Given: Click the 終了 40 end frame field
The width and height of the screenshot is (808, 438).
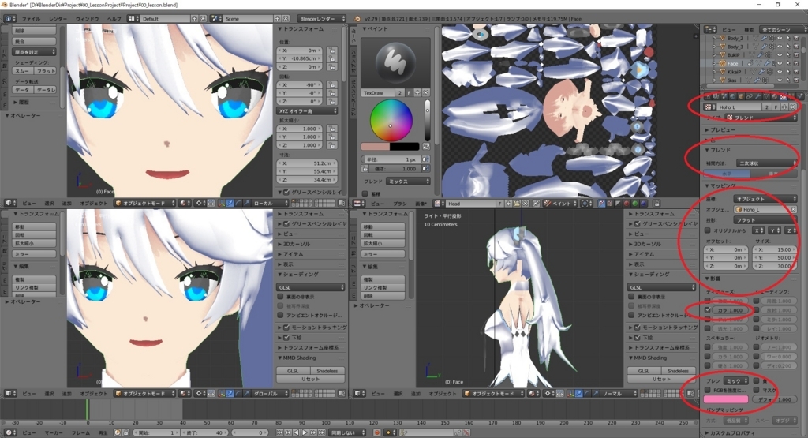Looking at the screenshot, I should pos(206,432).
